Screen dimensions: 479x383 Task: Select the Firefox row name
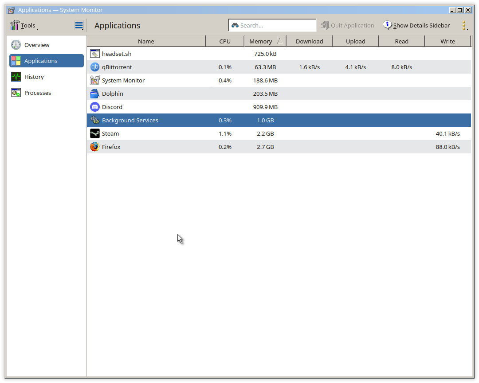(111, 147)
